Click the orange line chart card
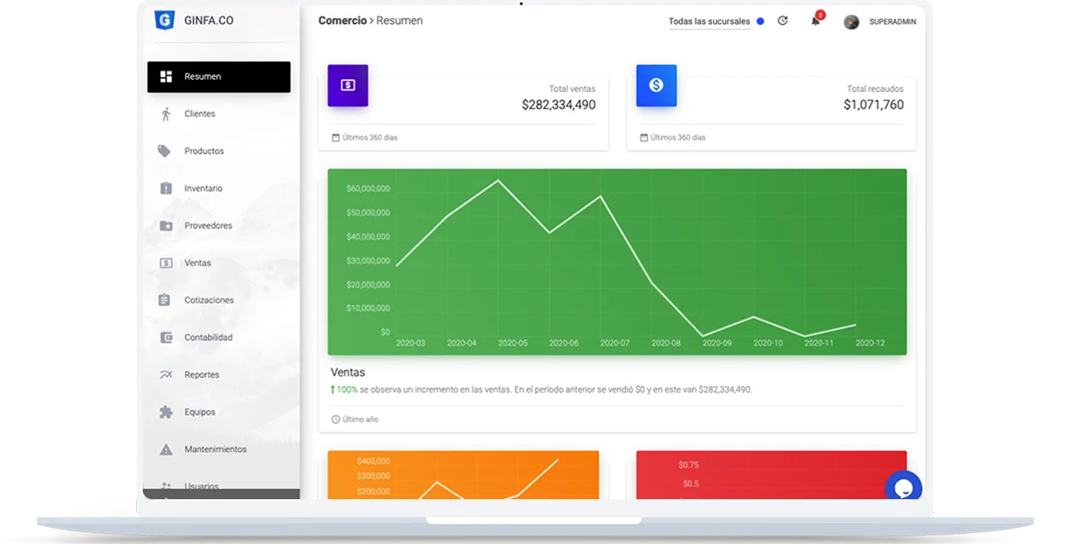 click(x=463, y=475)
